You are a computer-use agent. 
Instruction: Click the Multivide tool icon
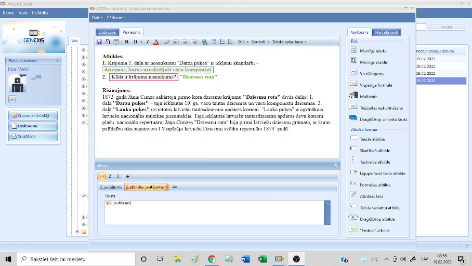tap(353, 96)
